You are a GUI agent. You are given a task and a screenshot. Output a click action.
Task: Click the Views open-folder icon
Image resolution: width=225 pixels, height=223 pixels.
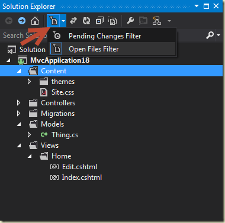pos(33,146)
